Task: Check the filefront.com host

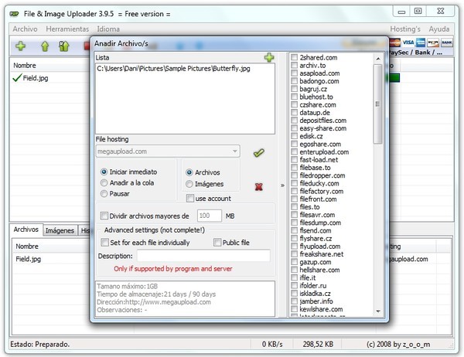Action: click(294, 199)
